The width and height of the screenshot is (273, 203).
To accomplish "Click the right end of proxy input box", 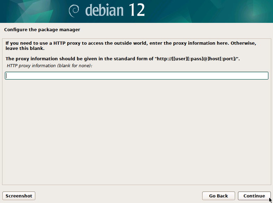I will 264,76.
